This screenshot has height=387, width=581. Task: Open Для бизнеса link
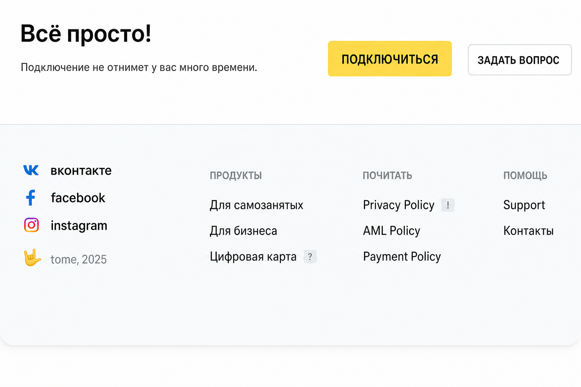click(244, 231)
